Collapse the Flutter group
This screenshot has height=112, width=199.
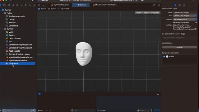pos(2,13)
